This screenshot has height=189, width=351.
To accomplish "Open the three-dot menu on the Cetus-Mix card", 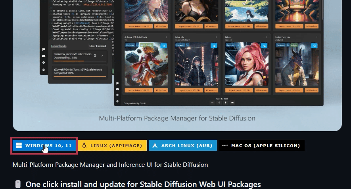I will click(x=217, y=37).
